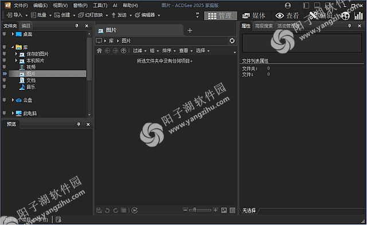The height and width of the screenshot is (225, 367).
Task: Click the auto-advance circular play icon
Action: point(135,210)
